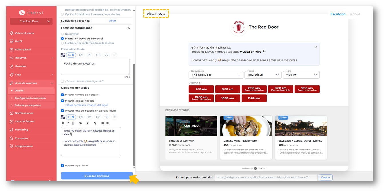Select the 8:00 am time slot
Viewport: 385px width, 193px height.
point(228,89)
